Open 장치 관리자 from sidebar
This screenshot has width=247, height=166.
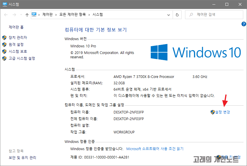(x=18, y=38)
